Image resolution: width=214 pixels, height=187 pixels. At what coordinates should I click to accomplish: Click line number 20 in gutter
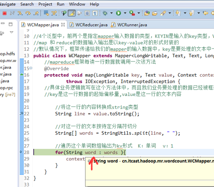(x=27, y=101)
